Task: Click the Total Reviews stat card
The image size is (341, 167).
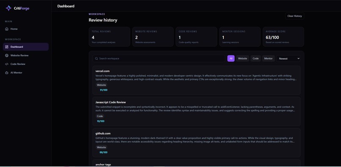Action: pyautogui.click(x=110, y=37)
